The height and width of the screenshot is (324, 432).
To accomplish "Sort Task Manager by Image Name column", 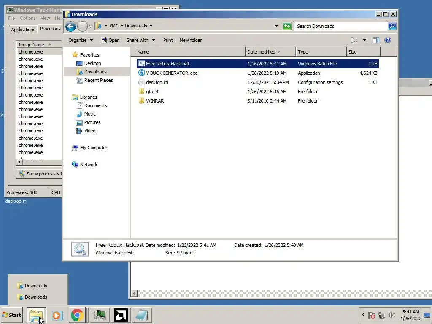I will (39, 45).
